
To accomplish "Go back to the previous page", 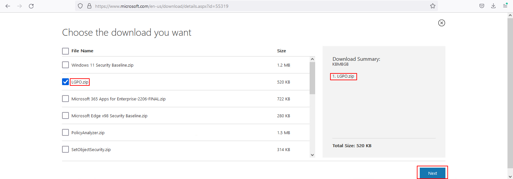I will (x=8, y=6).
